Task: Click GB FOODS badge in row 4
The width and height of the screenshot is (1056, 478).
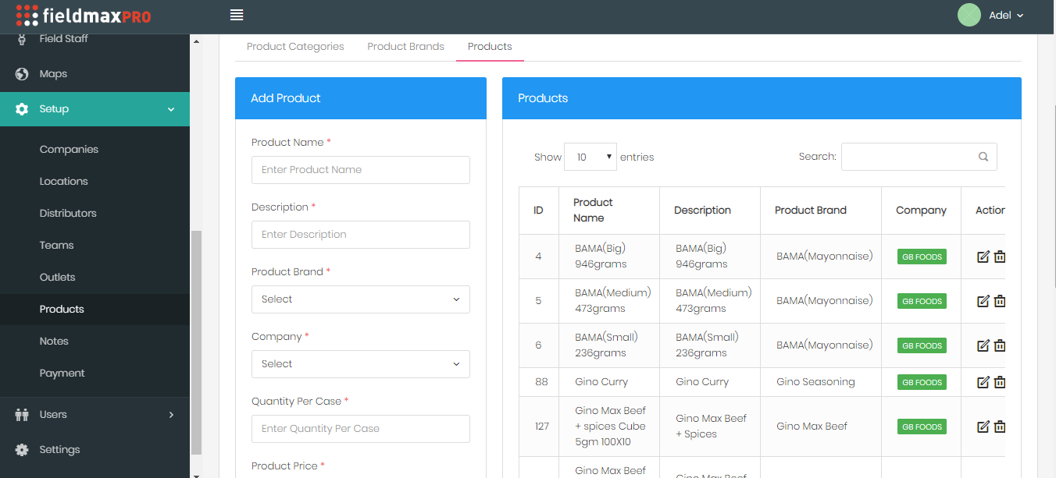Action: coord(922,257)
